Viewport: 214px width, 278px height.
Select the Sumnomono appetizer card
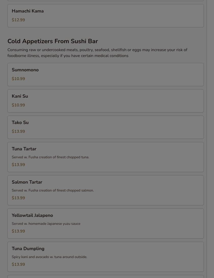tap(105, 74)
